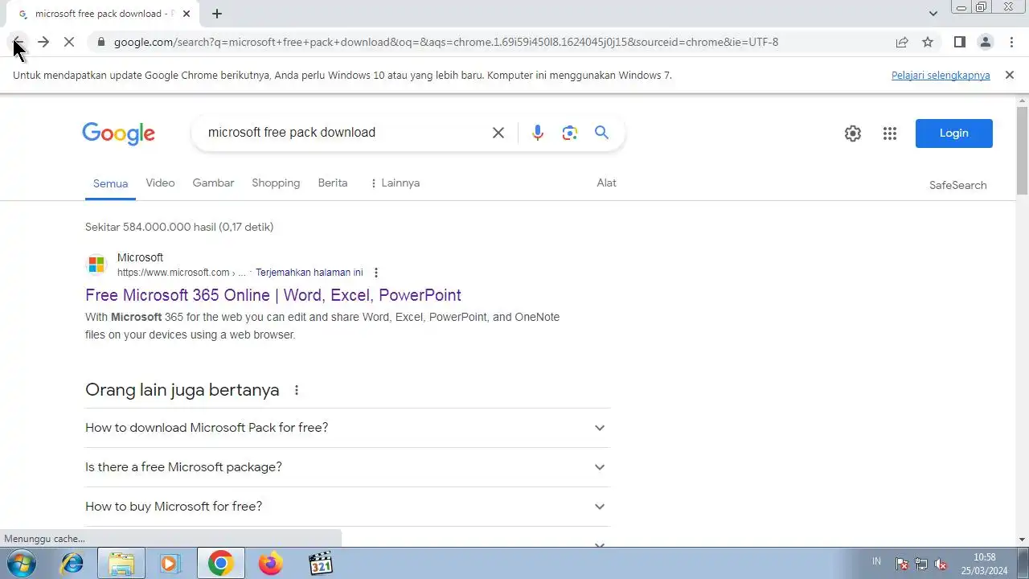Launch Internet Explorer from taskbar
Viewport: 1029px width, 579px height.
coord(72,564)
